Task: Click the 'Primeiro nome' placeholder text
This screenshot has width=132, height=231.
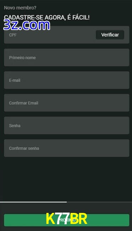Action: [22, 58]
